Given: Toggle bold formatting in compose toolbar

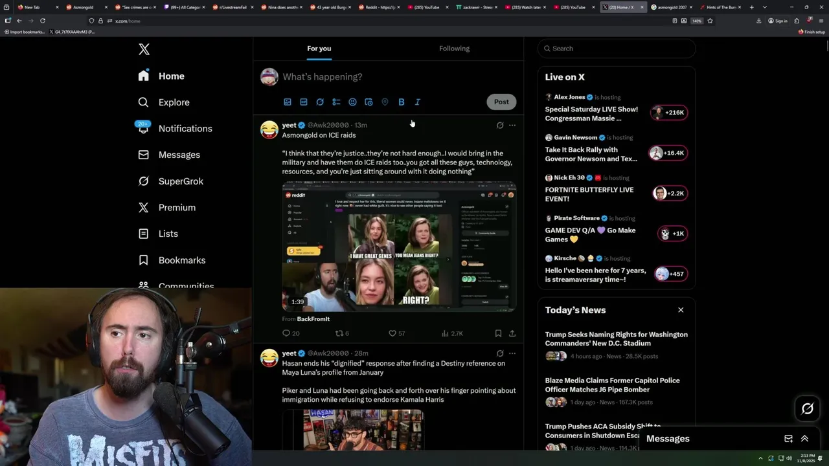Looking at the screenshot, I should (401, 102).
